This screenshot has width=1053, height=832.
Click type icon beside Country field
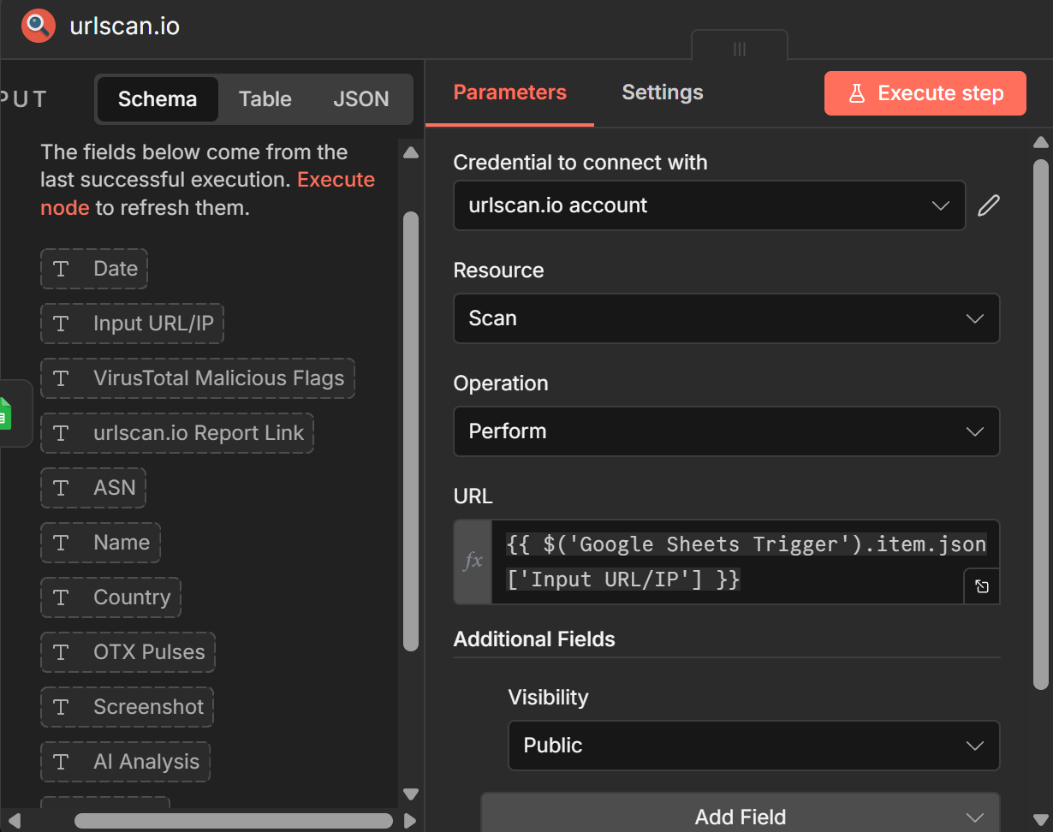click(x=61, y=597)
